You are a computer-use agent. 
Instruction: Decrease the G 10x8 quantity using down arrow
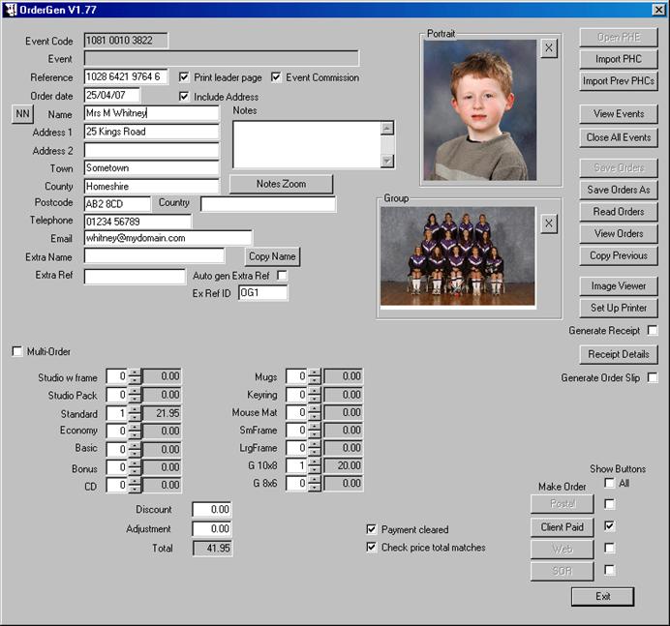point(315,469)
